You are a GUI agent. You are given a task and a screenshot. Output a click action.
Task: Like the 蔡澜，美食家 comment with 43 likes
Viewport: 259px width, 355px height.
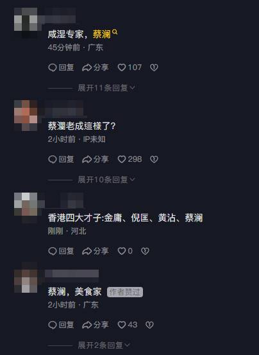(x=128, y=325)
